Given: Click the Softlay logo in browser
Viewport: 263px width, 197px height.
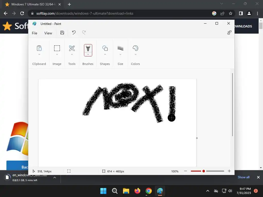Looking at the screenshot, I should point(15,26).
